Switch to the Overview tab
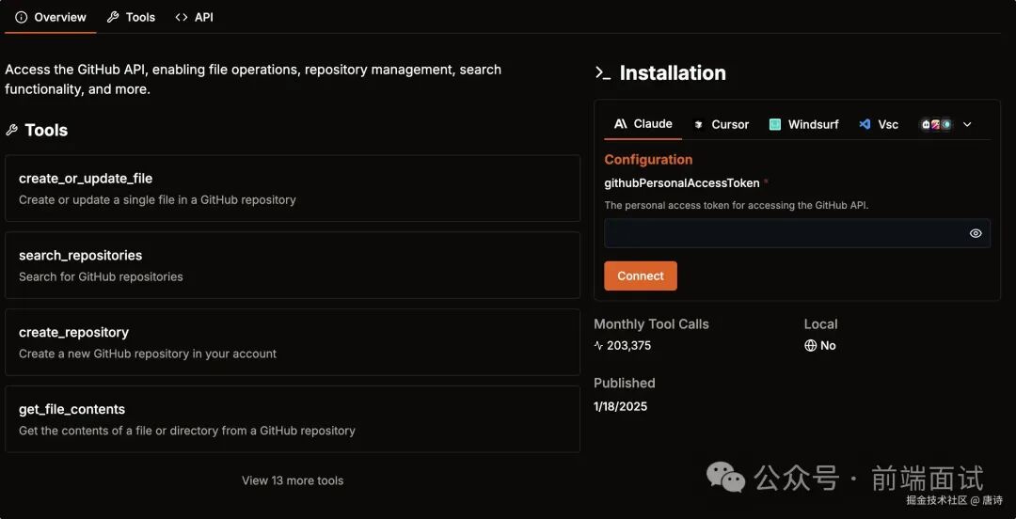 click(x=51, y=18)
